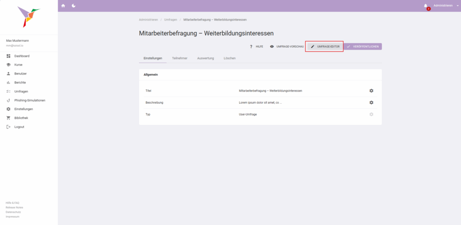Open the notifications bell
This screenshot has width=461, height=225.
pyautogui.click(x=425, y=6)
